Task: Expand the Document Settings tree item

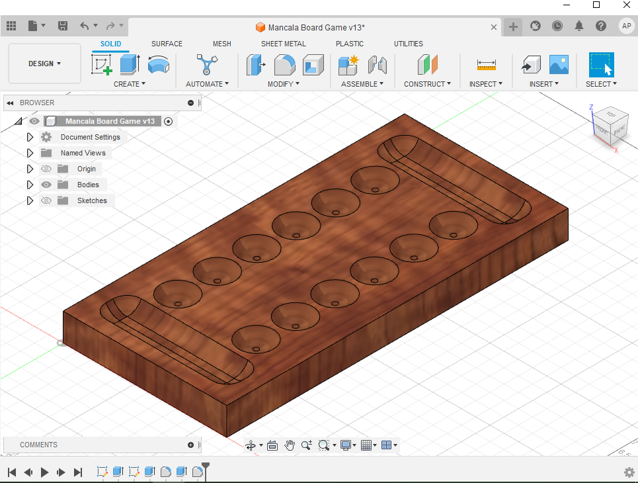Action: 30,137
